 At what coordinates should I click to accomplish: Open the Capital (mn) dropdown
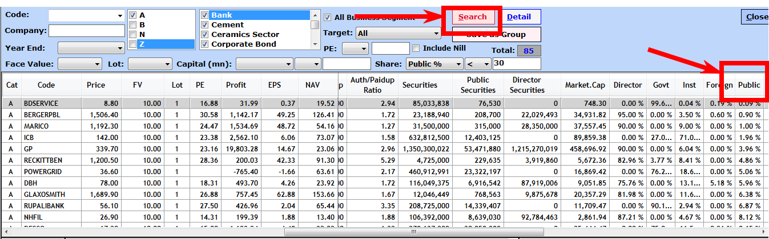[x=264, y=64]
